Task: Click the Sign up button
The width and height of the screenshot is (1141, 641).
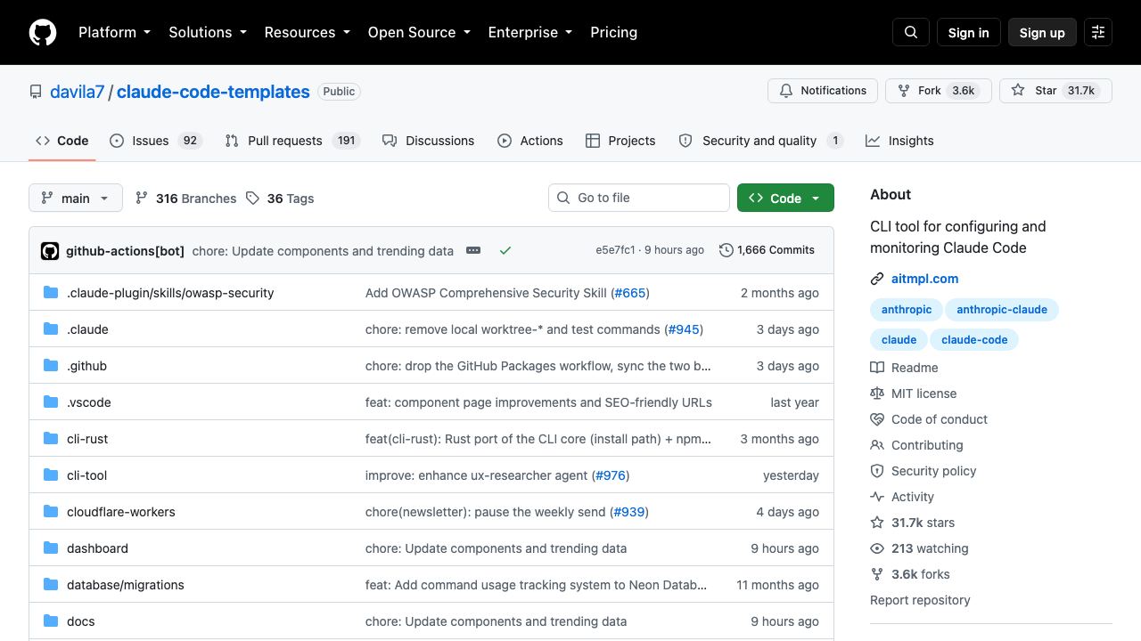Action: [1042, 32]
